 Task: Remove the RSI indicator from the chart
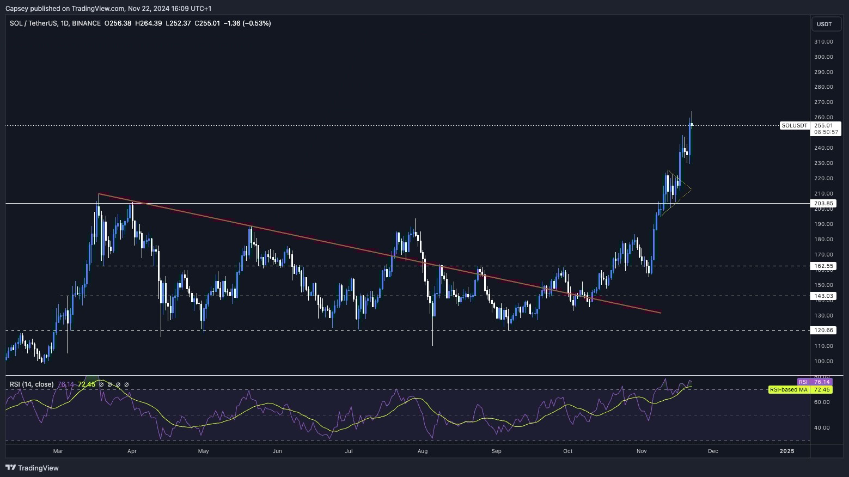[x=118, y=384]
